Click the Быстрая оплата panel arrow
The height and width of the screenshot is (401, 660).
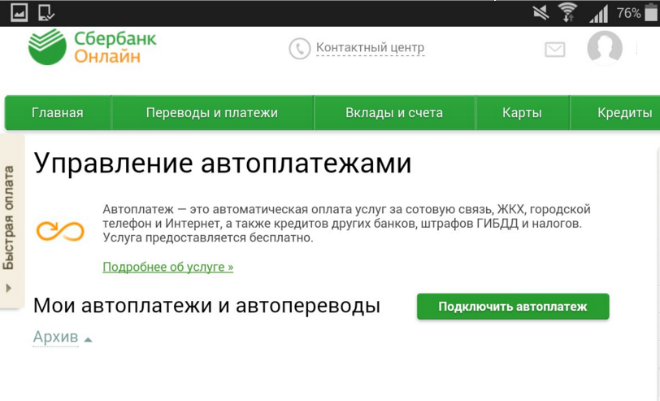[x=8, y=289]
